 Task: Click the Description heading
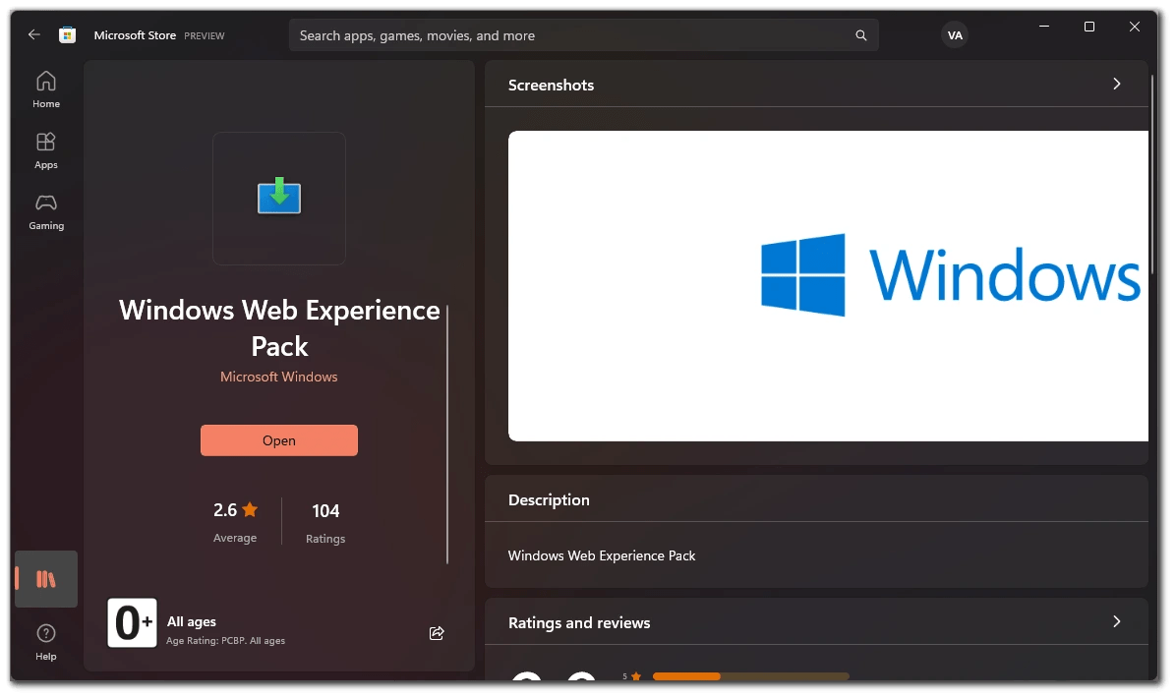click(x=549, y=499)
